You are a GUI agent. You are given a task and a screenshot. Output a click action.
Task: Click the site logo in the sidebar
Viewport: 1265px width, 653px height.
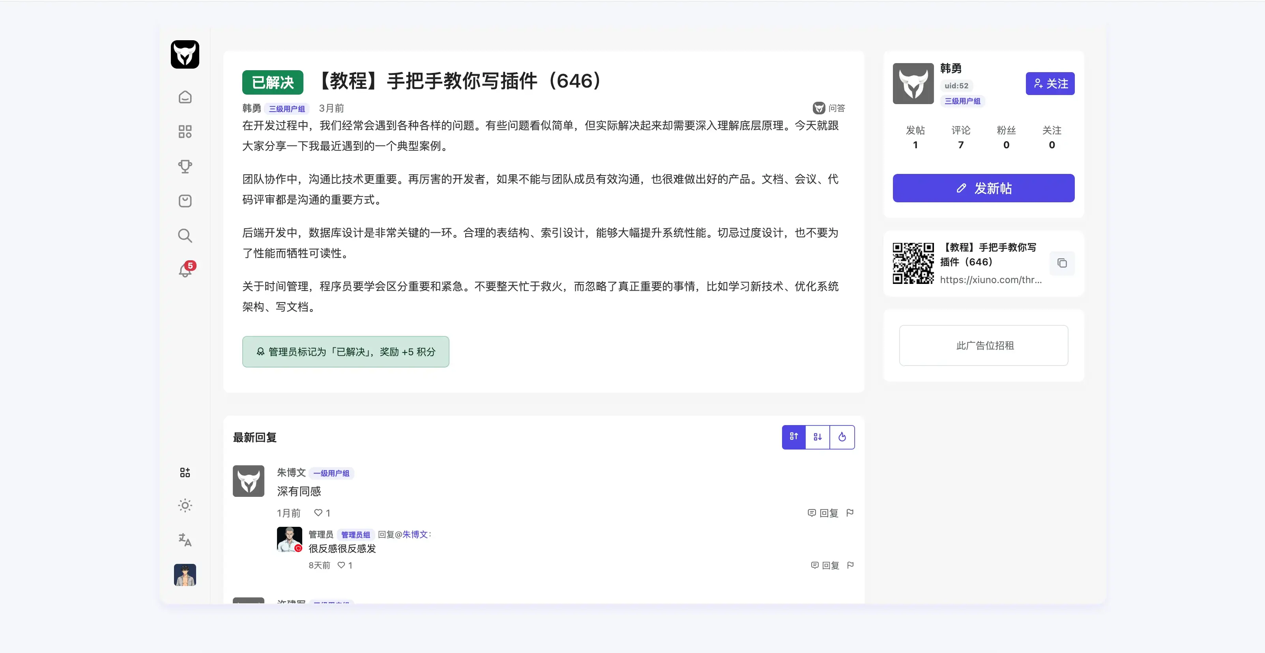[x=185, y=54]
